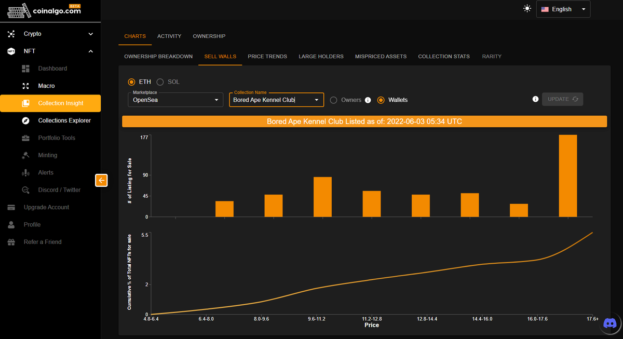Click the NFT badge icon in sidebar
Viewport: 623px width, 339px height.
[x=11, y=51]
